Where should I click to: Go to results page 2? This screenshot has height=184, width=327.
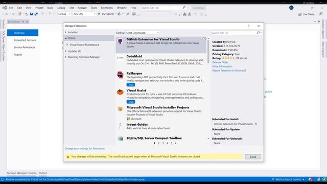(x=159, y=143)
